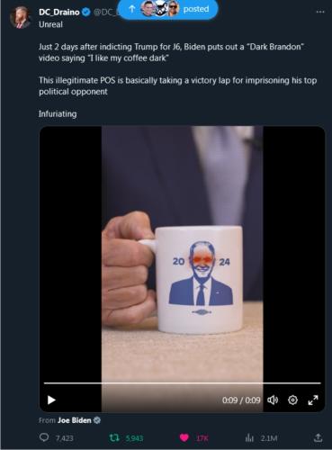
Task: Click the up arrow in the posted pill
Action: pyautogui.click(x=131, y=9)
